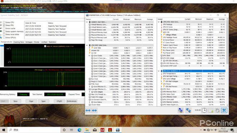Collapse the GPU sensor group header
The image size is (237, 133).
(159, 71)
